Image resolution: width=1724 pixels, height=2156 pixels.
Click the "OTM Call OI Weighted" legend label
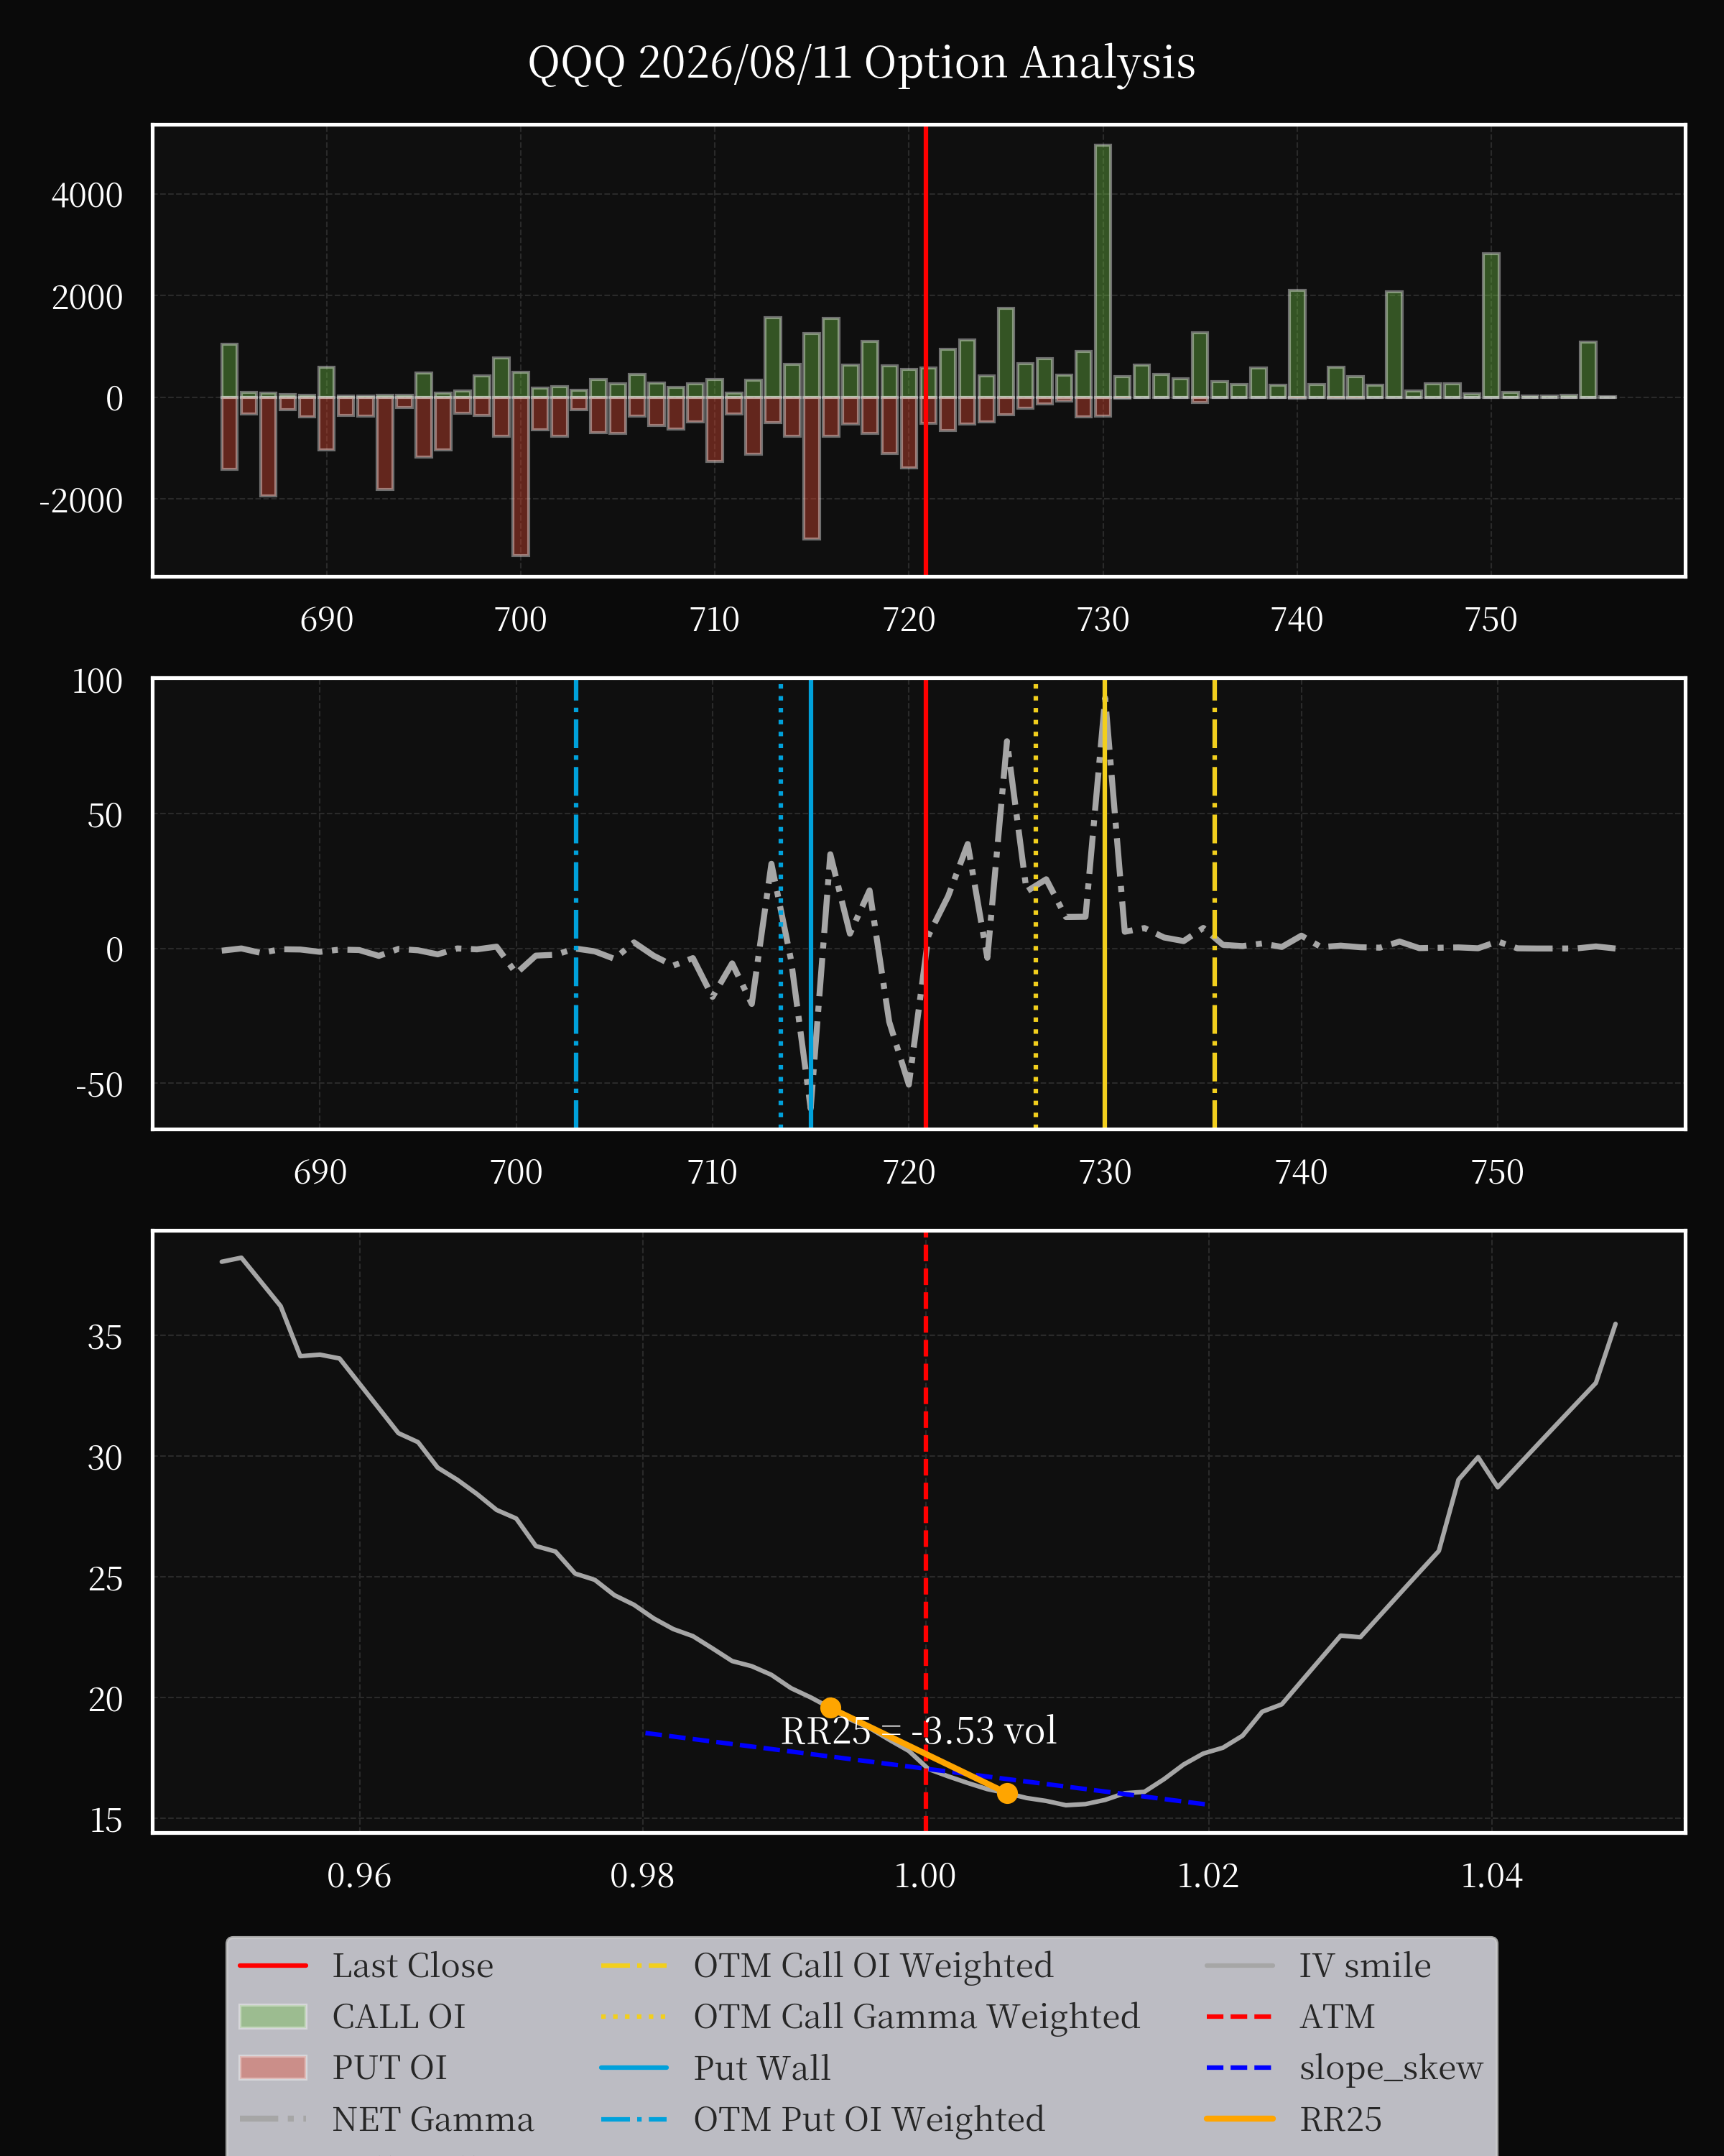click(x=873, y=1965)
